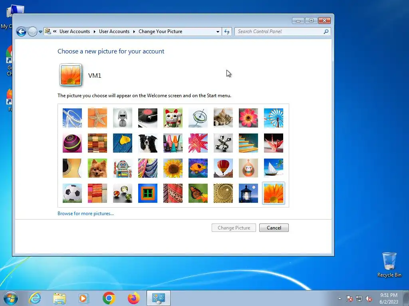Select the purple striped ball picture
The height and width of the screenshot is (306, 409).
pyautogui.click(x=72, y=143)
